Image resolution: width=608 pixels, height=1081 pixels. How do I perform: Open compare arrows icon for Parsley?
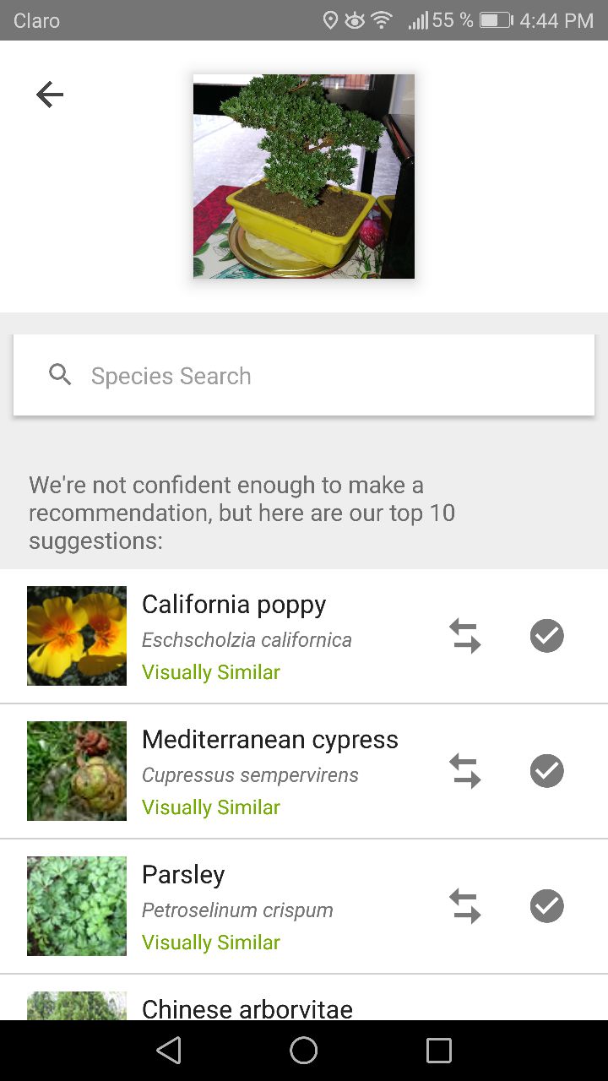464,906
